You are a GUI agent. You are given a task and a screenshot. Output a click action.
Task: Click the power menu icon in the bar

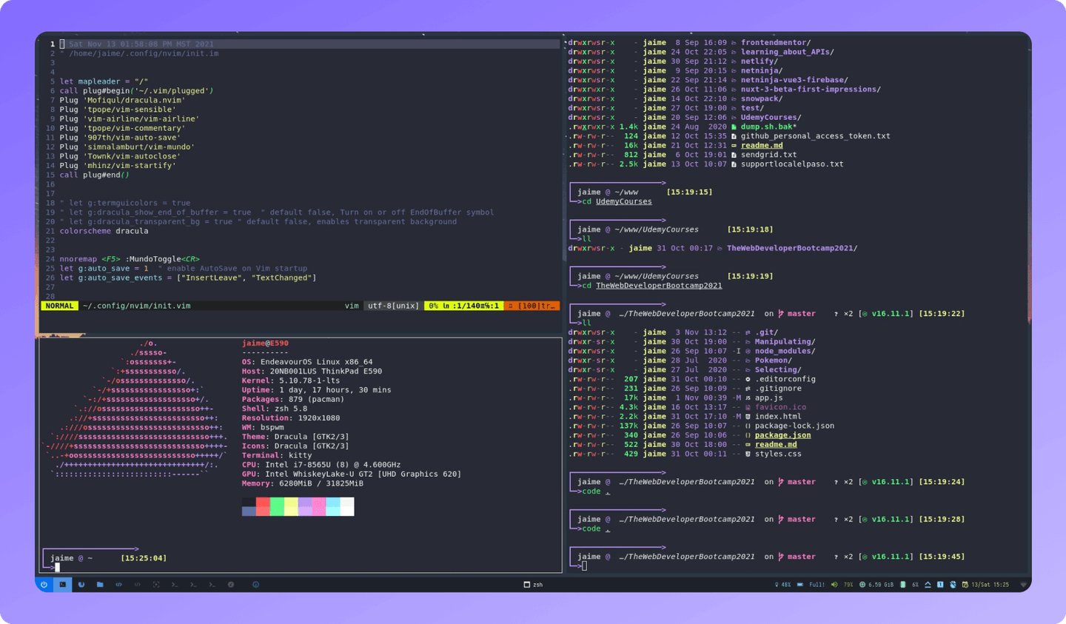[44, 585]
